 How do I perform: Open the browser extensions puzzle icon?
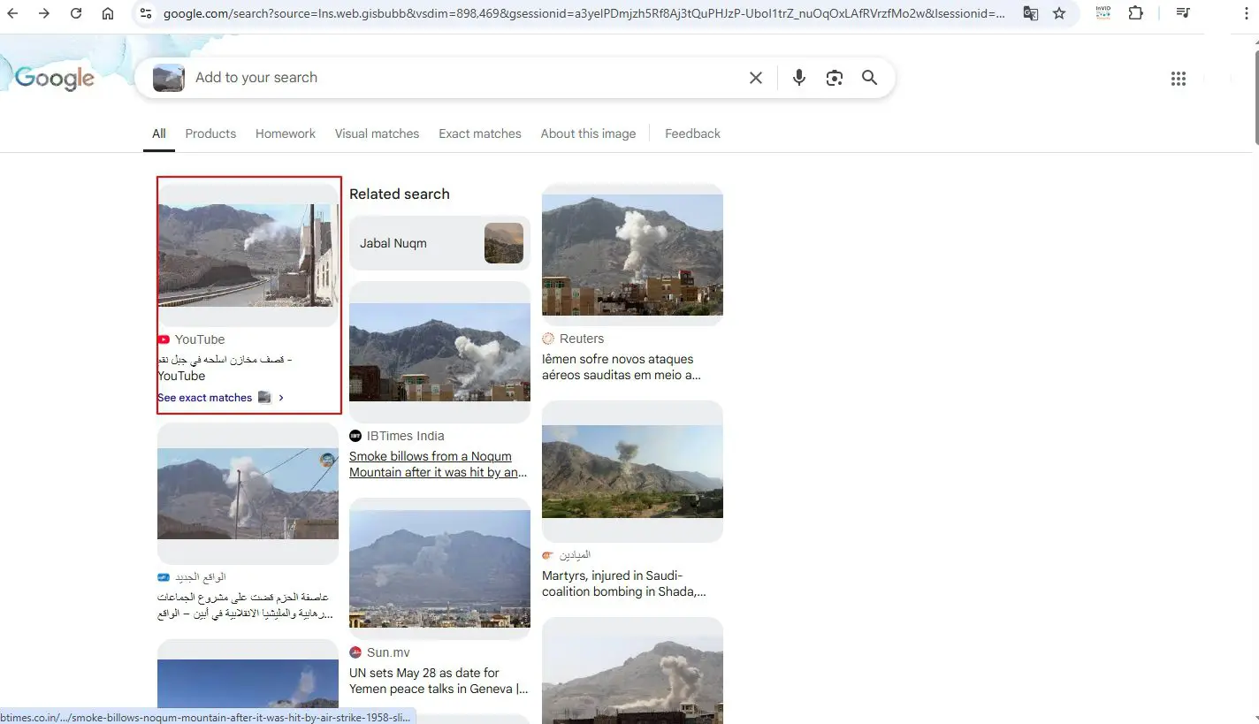pos(1136,13)
